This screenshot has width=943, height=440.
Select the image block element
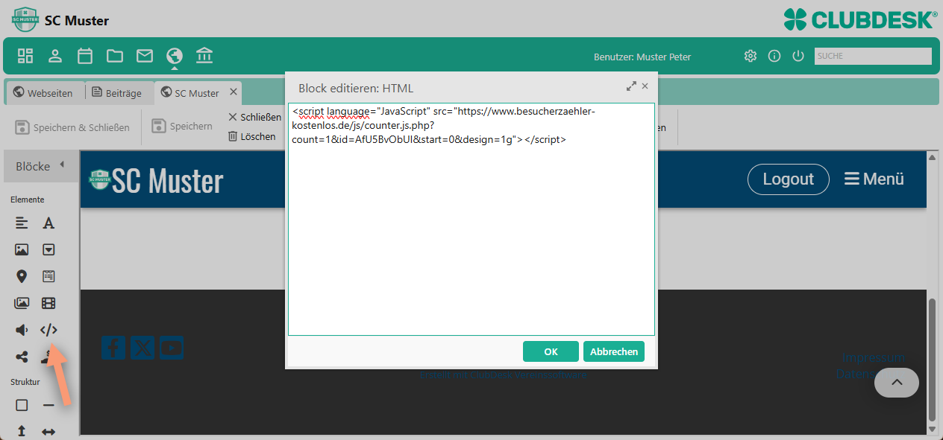click(x=22, y=249)
